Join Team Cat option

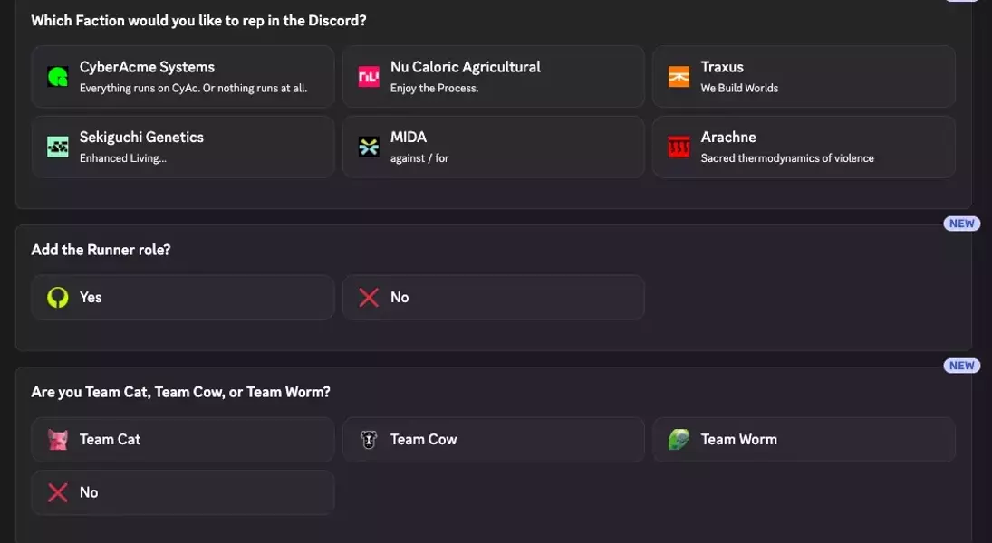pyautogui.click(x=182, y=440)
